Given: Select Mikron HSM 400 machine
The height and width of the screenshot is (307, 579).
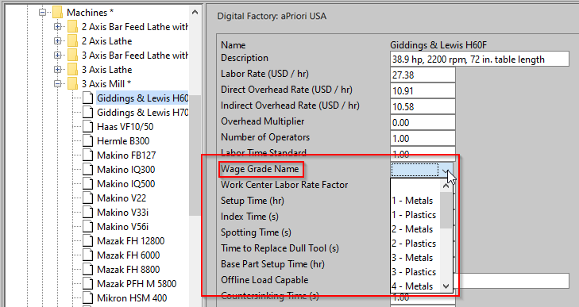Looking at the screenshot, I should click(x=132, y=297).
